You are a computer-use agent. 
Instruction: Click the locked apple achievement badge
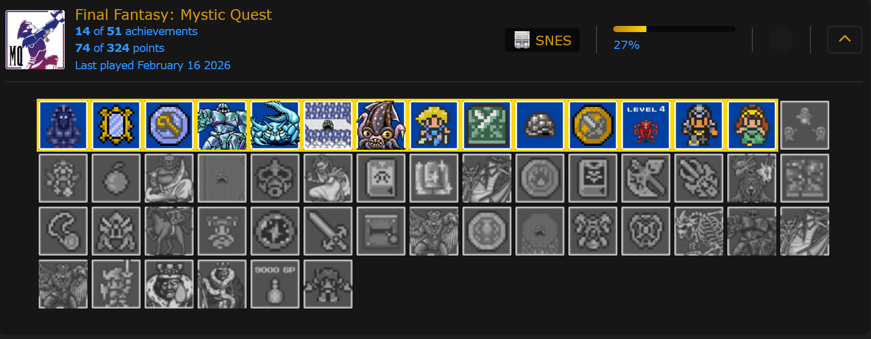point(116,178)
